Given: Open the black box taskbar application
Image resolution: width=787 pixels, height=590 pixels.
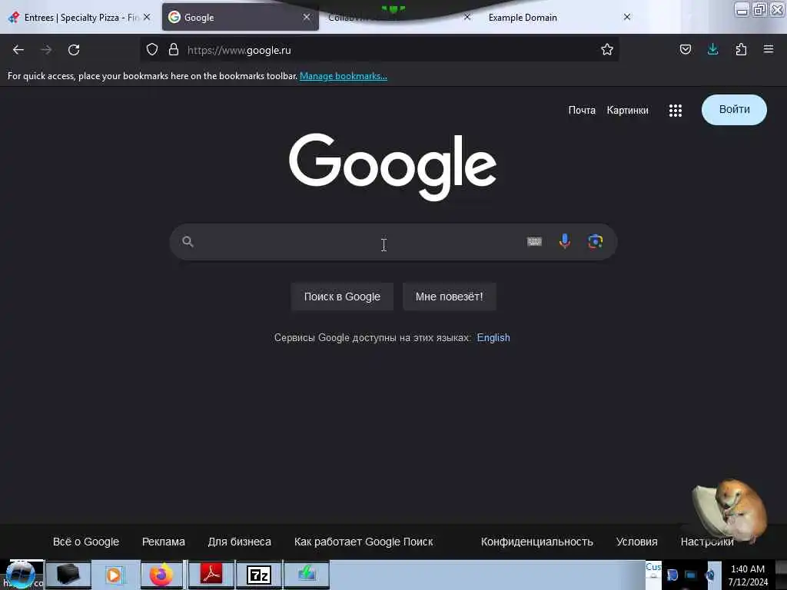Looking at the screenshot, I should point(68,575).
